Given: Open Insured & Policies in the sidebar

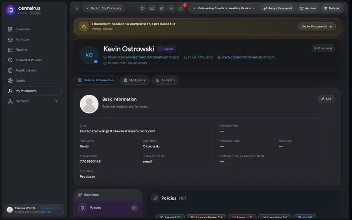Looking at the screenshot, I should click(x=33, y=60).
